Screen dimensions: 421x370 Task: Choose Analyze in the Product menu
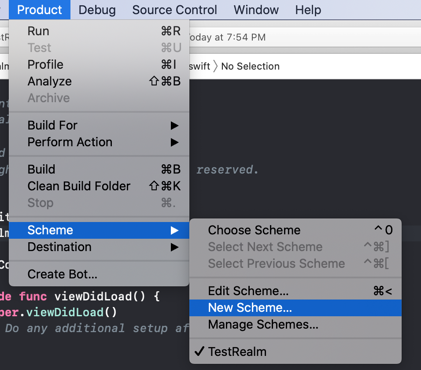coord(49,81)
